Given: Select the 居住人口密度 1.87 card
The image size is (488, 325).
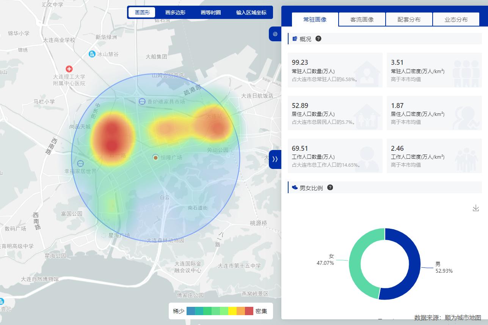Looking at the screenshot, I should pos(434,113).
